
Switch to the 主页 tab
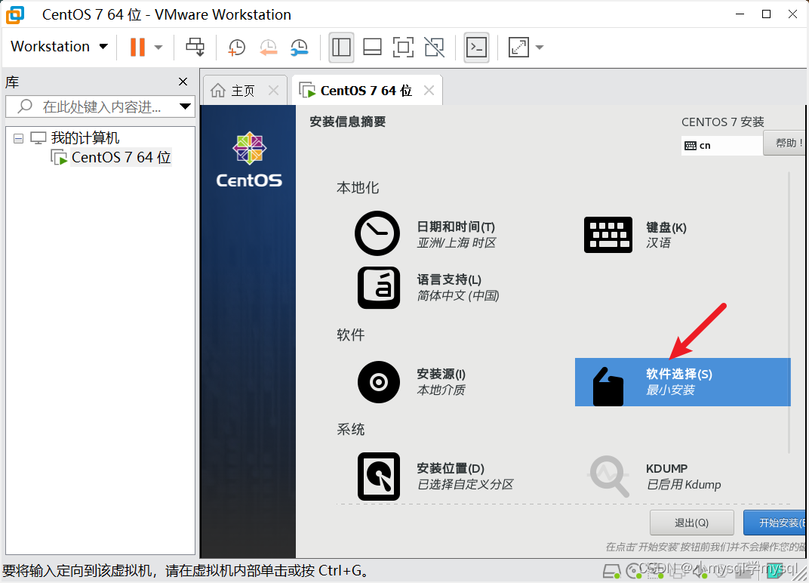pyautogui.click(x=245, y=89)
